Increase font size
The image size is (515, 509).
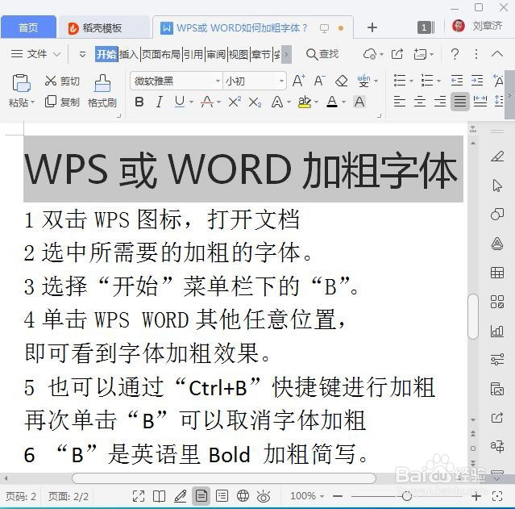pos(298,81)
